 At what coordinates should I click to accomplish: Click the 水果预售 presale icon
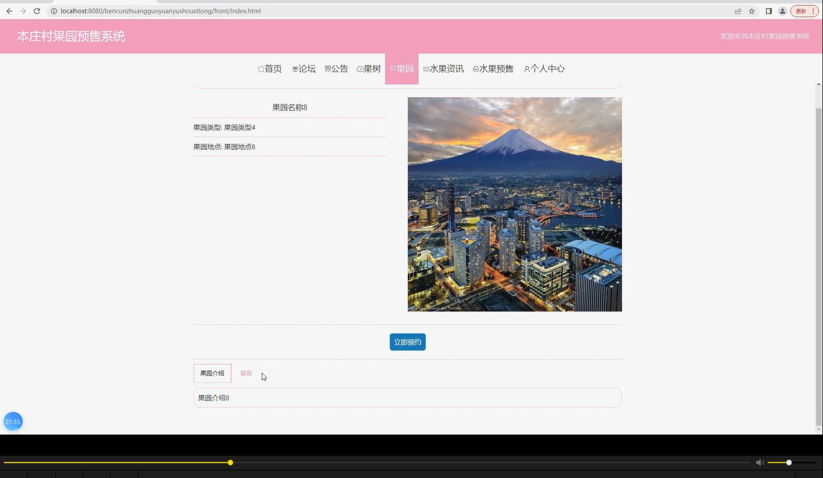click(475, 68)
